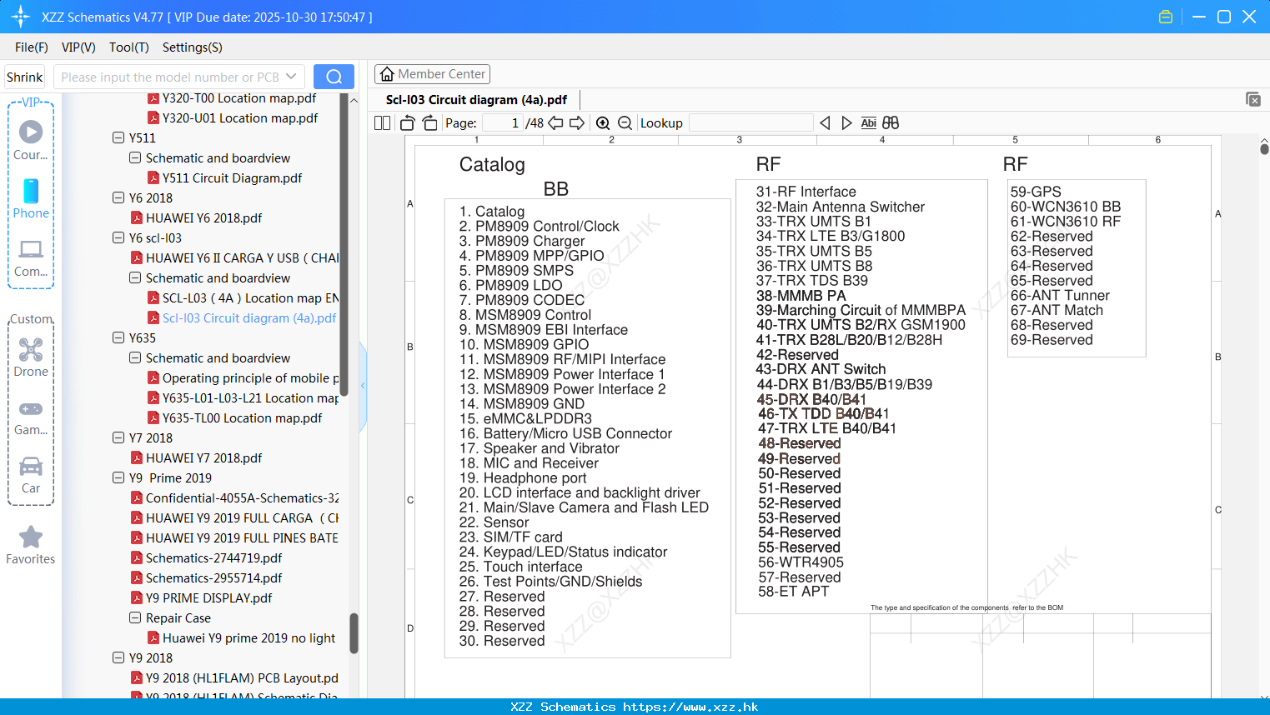Close the document tab panel icon
This screenshot has width=1270, height=715.
point(1252,99)
